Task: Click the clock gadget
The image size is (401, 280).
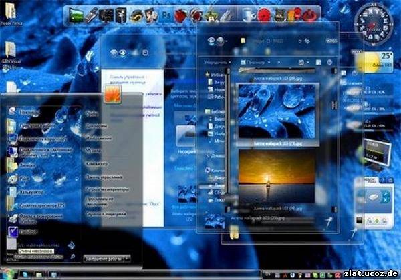Action: click(x=373, y=23)
